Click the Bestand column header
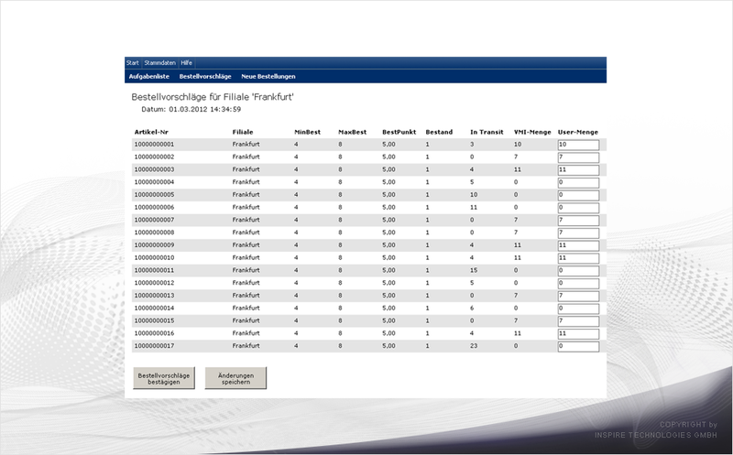The height and width of the screenshot is (455, 733). 439,132
